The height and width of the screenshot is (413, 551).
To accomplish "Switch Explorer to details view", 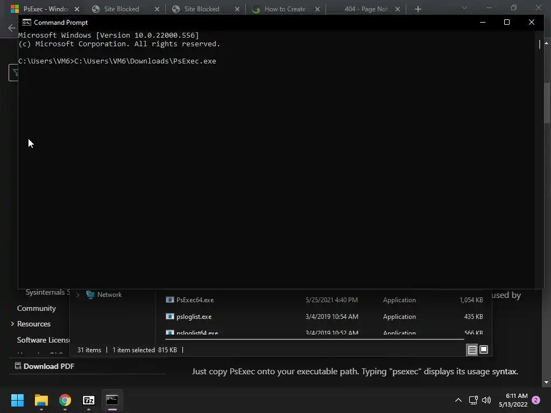I will tap(472, 350).
